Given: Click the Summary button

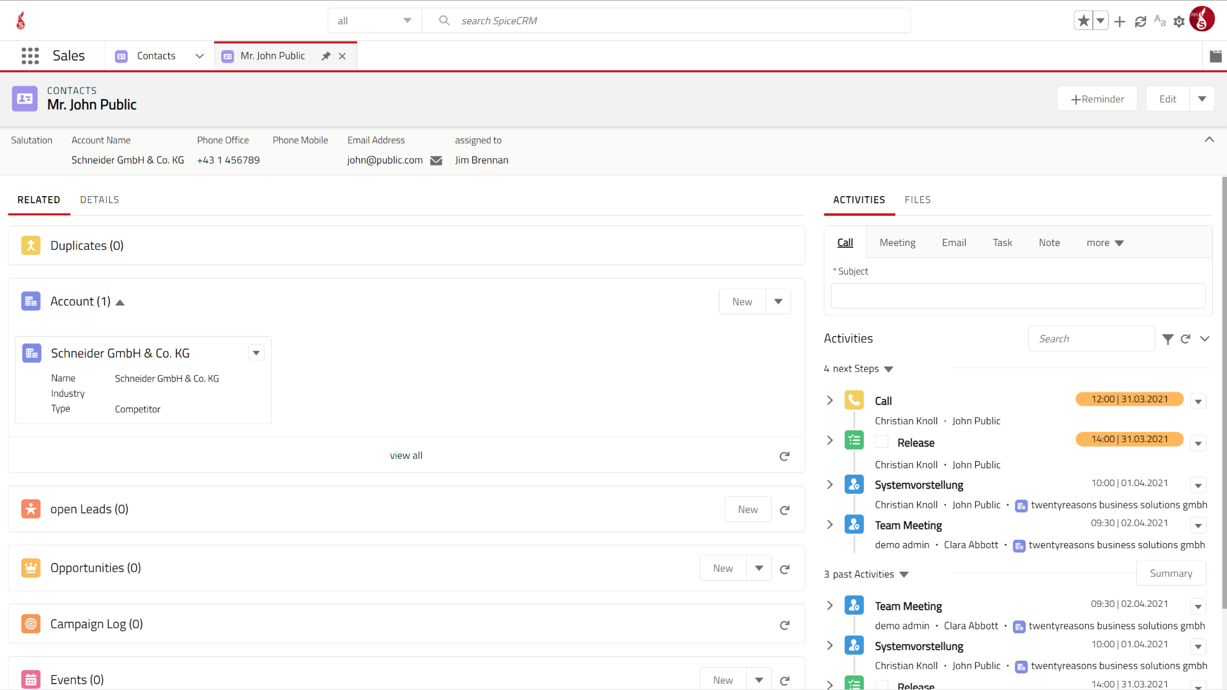Looking at the screenshot, I should click(x=1171, y=573).
